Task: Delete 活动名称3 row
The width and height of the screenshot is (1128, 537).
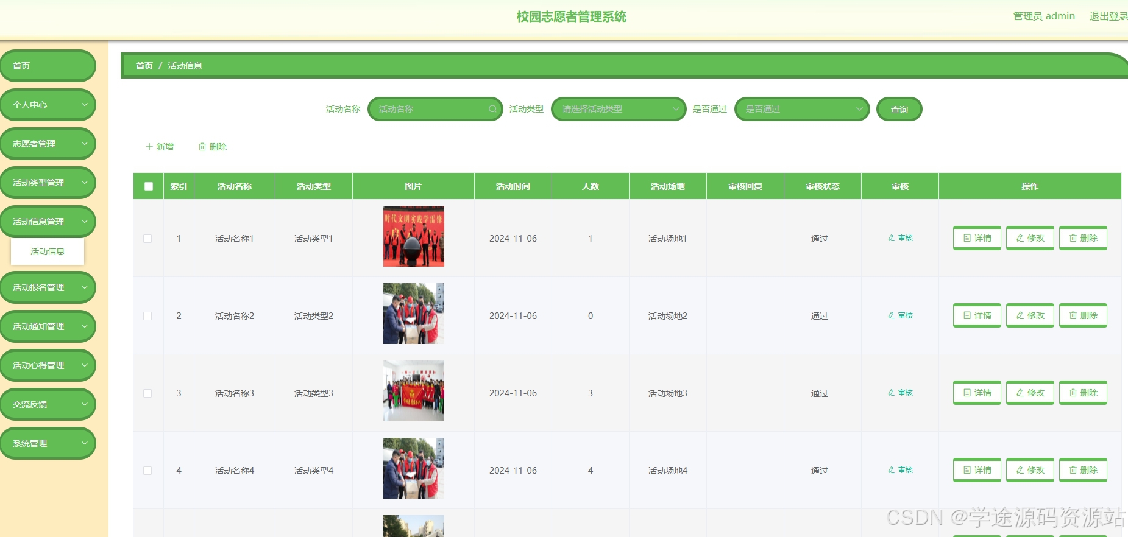Action: click(1083, 393)
